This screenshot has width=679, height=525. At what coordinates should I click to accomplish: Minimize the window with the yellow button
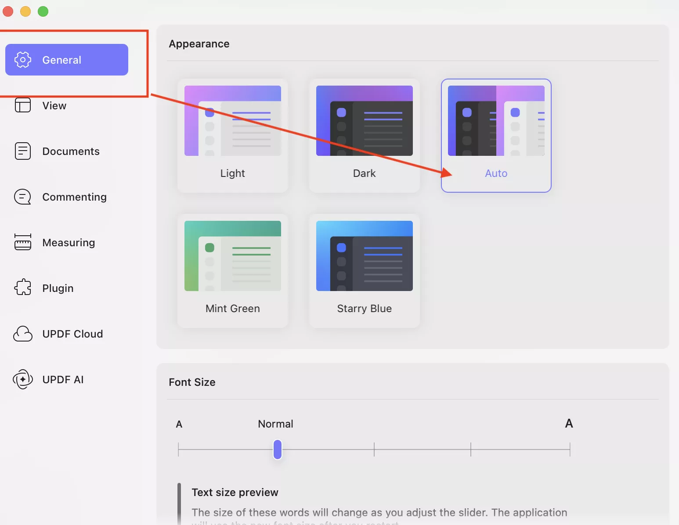point(25,11)
